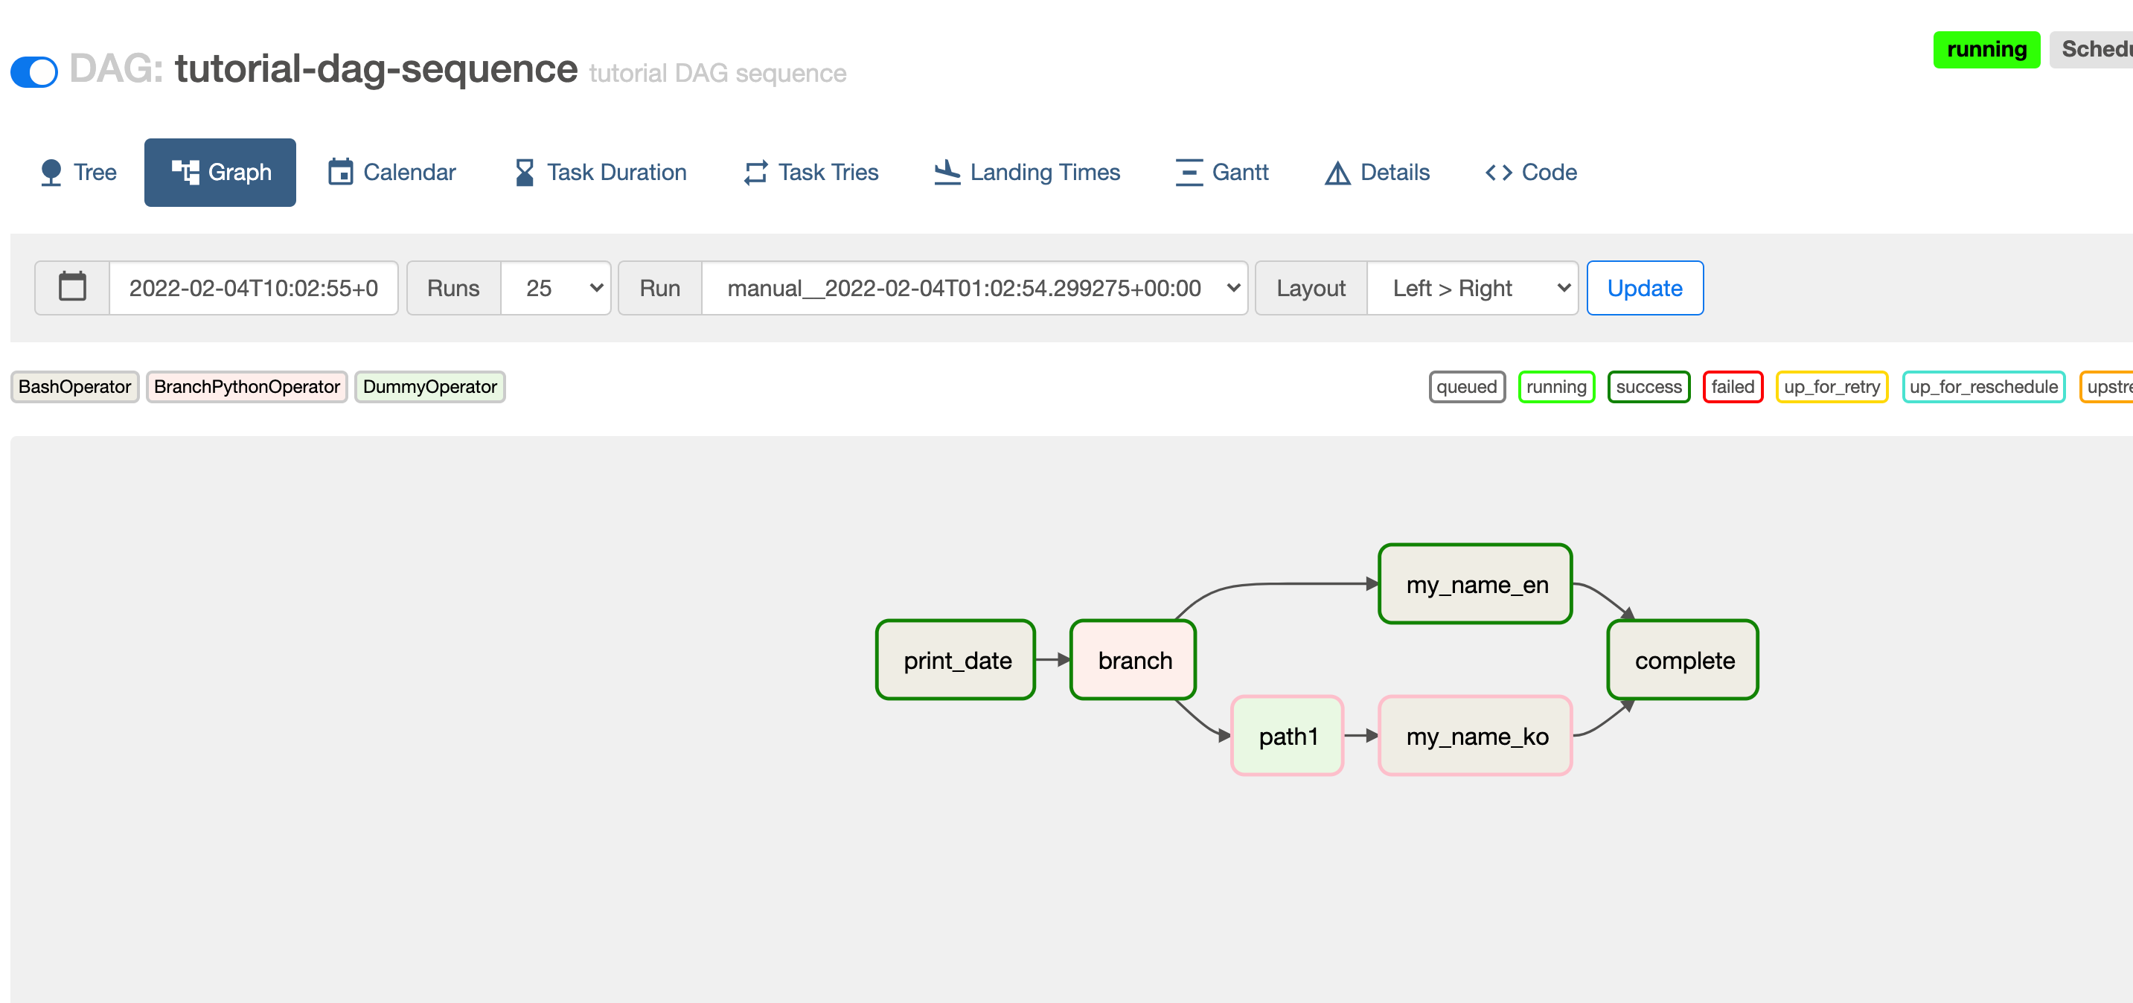Open the date picker calendar icon
This screenshot has height=1003, width=2133.
[x=73, y=288]
